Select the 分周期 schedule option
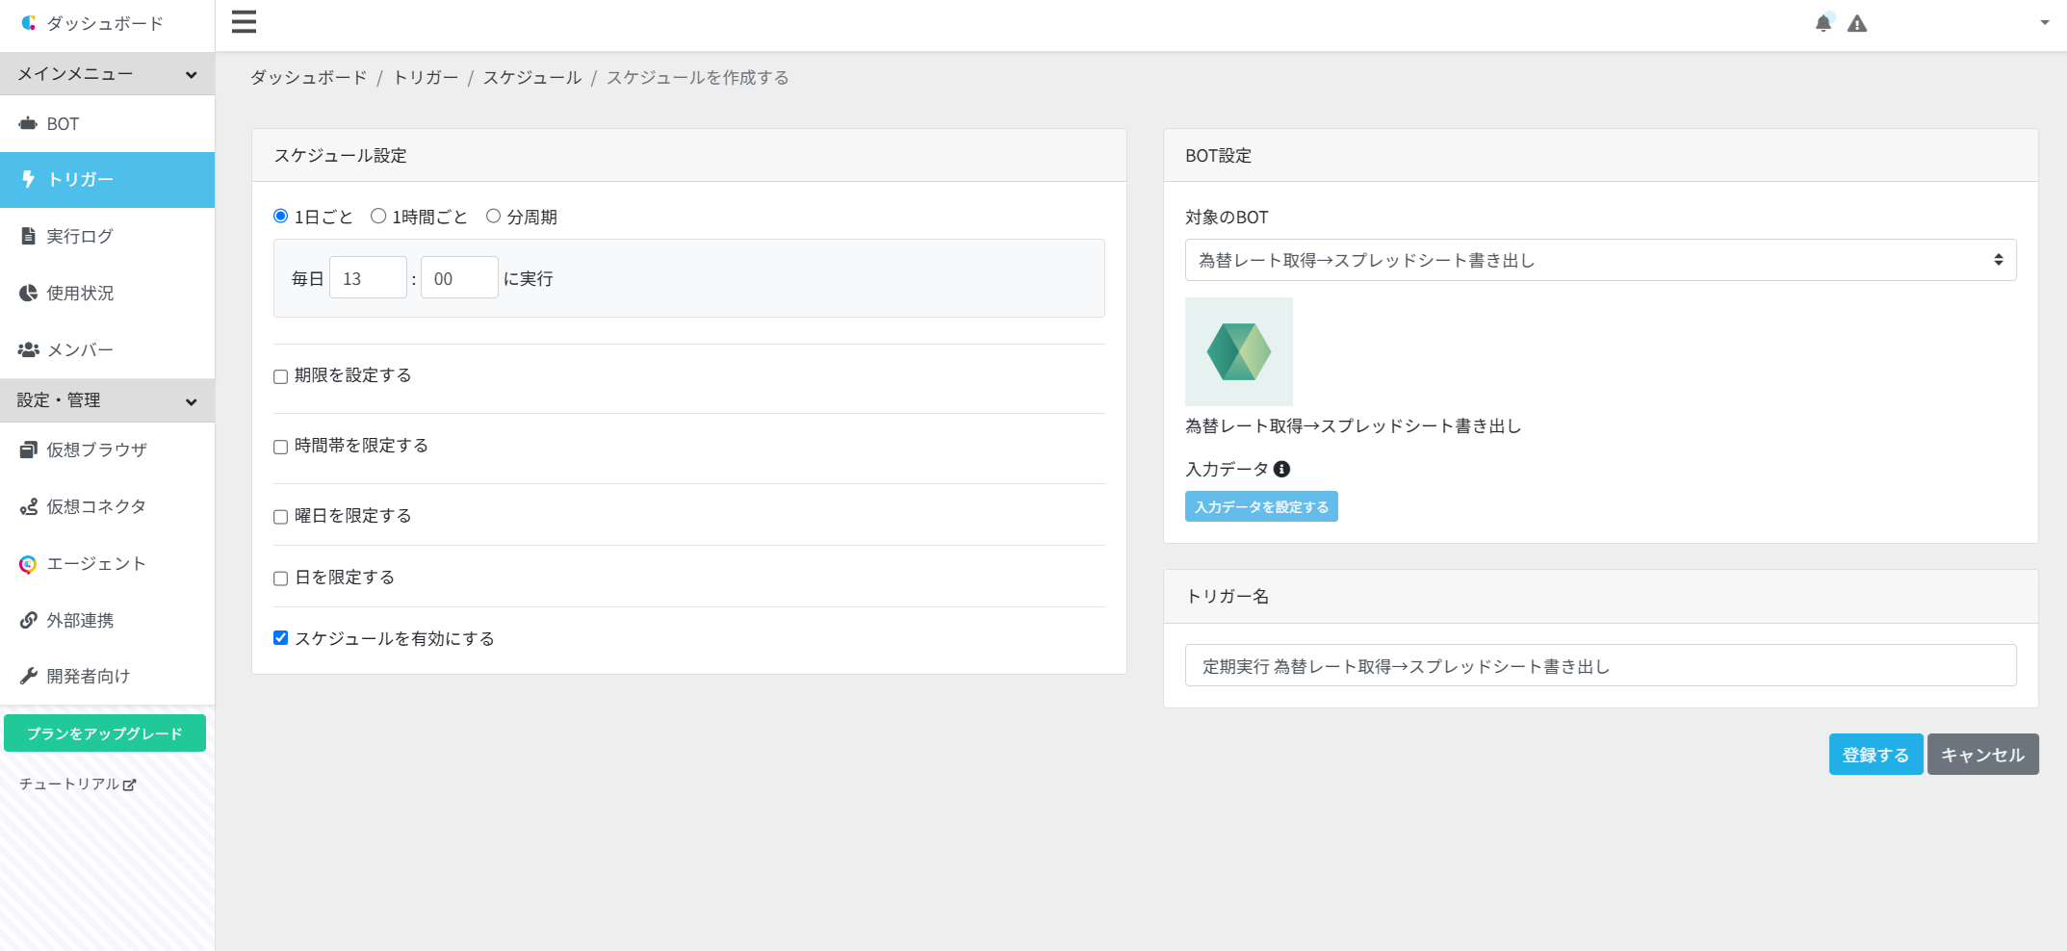Screen dimensions: 2067x951 pos(494,216)
